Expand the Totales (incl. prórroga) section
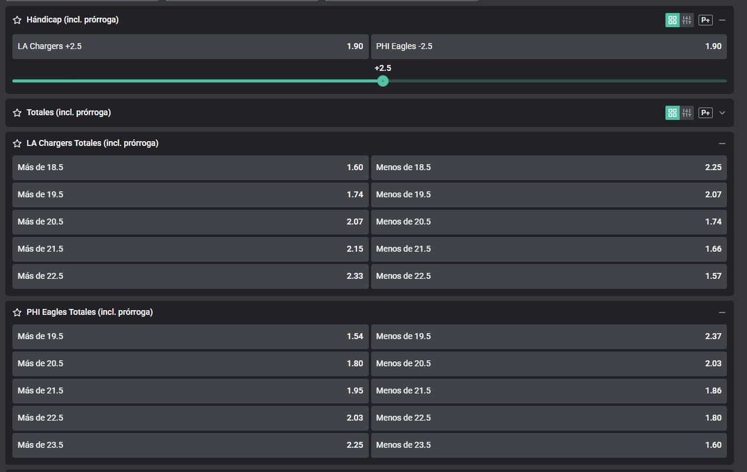The image size is (747, 472). pyautogui.click(x=722, y=112)
